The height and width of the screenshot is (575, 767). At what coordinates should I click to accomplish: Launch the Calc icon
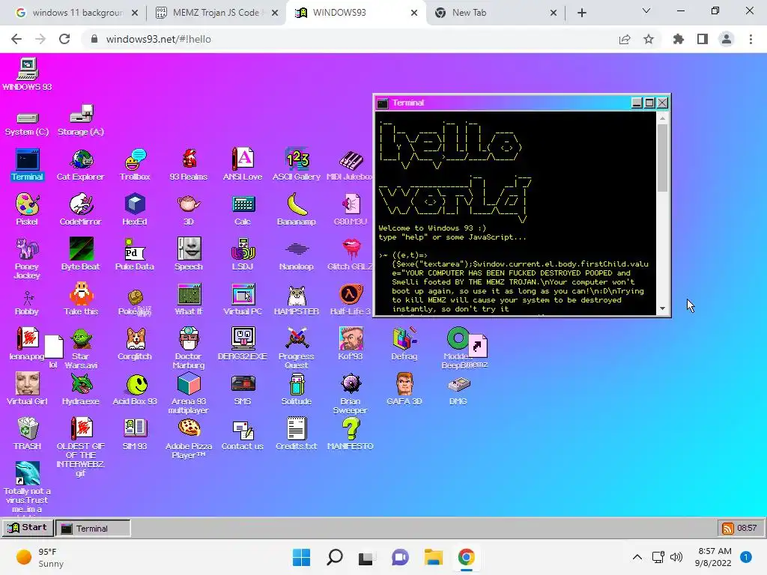[x=243, y=210]
